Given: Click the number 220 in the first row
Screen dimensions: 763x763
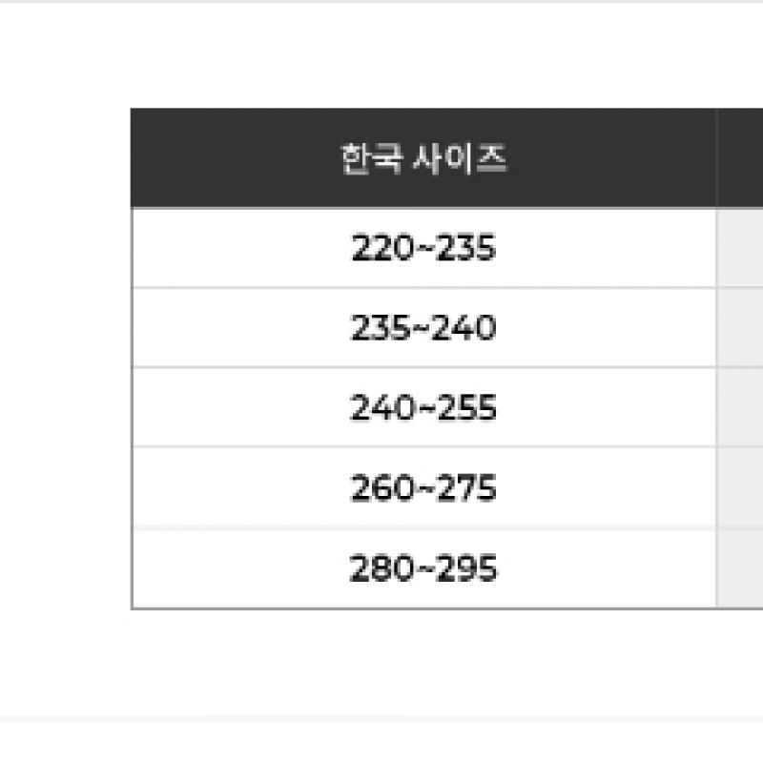Looking at the screenshot, I should [x=376, y=248].
